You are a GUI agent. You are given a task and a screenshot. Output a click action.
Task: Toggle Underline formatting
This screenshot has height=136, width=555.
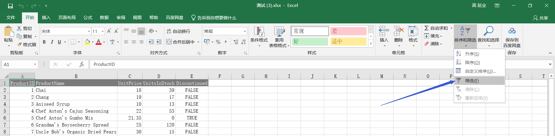[x=59, y=42]
